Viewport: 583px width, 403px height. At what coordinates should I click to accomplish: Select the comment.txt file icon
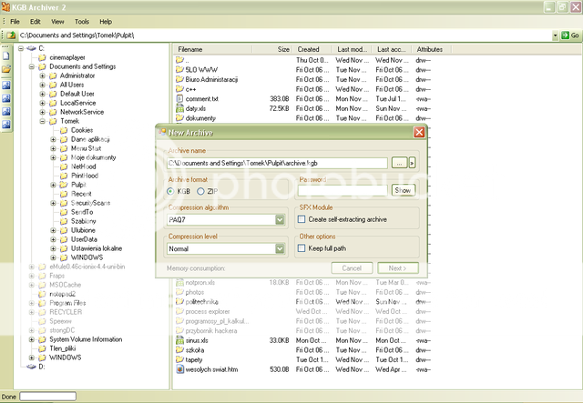click(179, 99)
